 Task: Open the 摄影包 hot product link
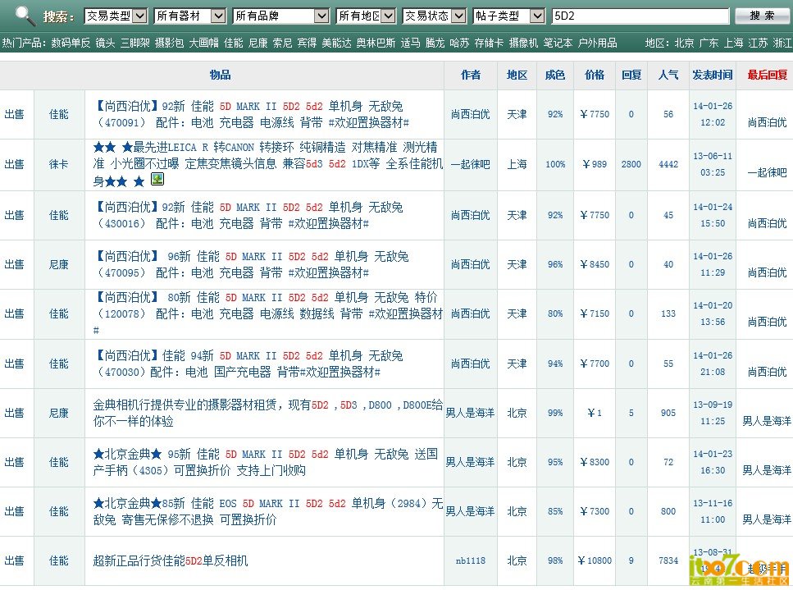tap(170, 43)
